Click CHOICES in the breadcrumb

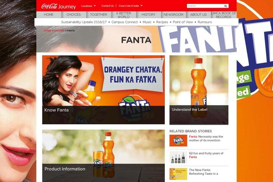59,30
